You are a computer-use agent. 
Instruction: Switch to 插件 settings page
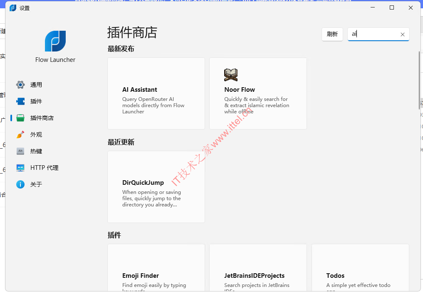(x=36, y=101)
